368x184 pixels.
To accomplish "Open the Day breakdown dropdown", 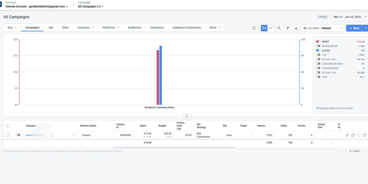I will pyautogui.click(x=11, y=27).
